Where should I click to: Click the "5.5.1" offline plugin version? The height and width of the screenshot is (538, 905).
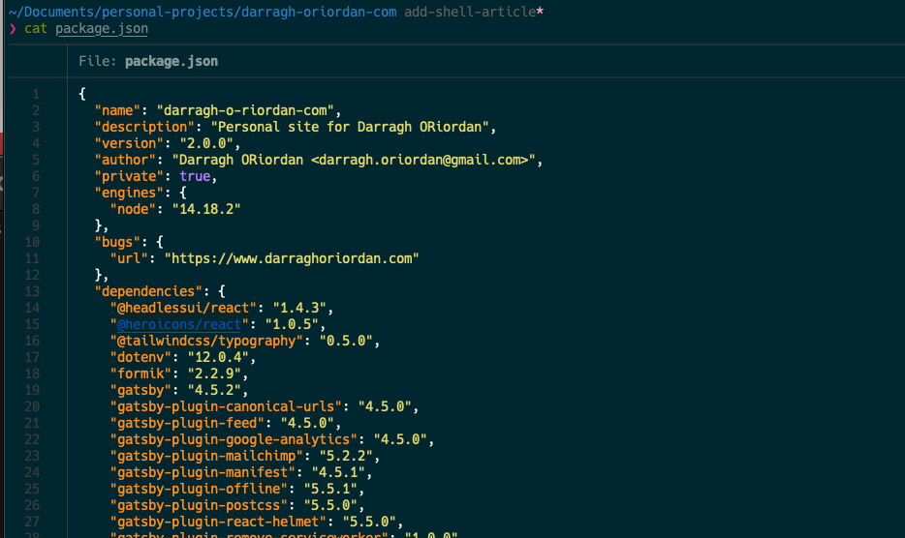pyautogui.click(x=330, y=489)
